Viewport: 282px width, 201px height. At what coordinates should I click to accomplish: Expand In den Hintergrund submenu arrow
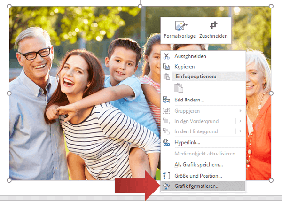tap(241, 131)
